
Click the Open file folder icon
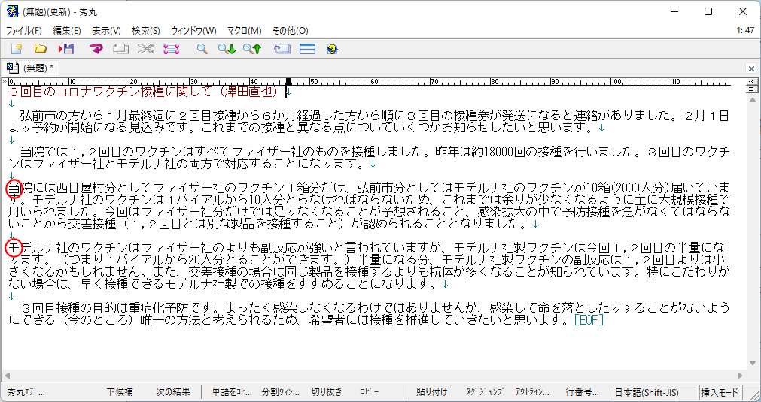41,49
